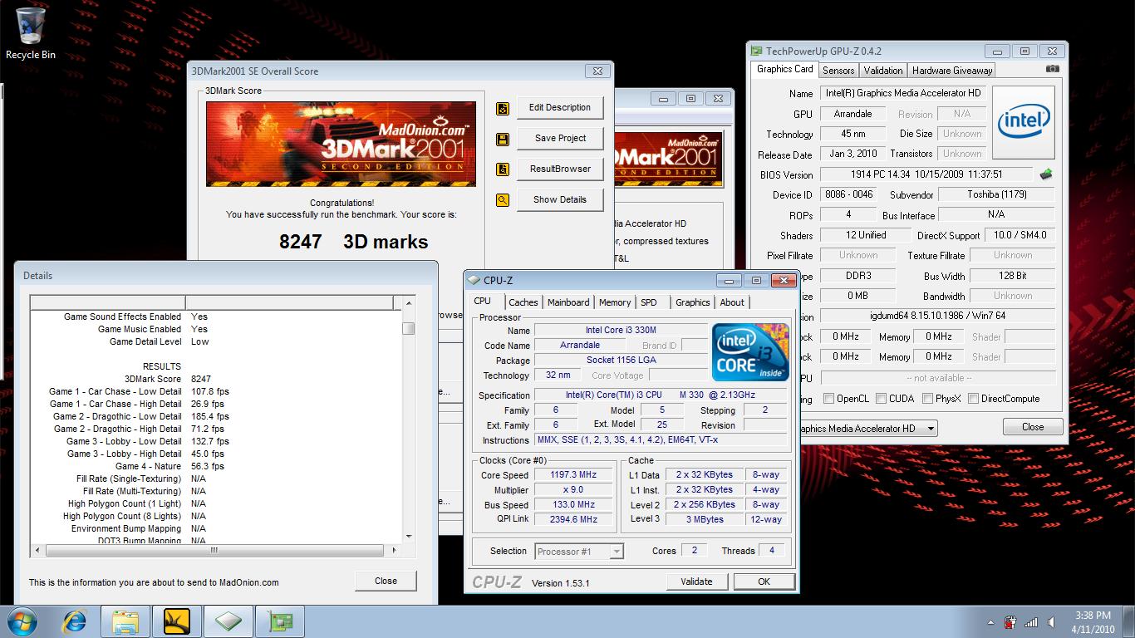
Task: Switch to the Sensors tab in GPU-Z
Action: point(838,71)
